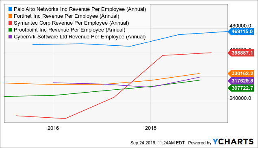Click the Sep 24 2019 timestamp text
The image size is (258, 148).
tap(158, 143)
